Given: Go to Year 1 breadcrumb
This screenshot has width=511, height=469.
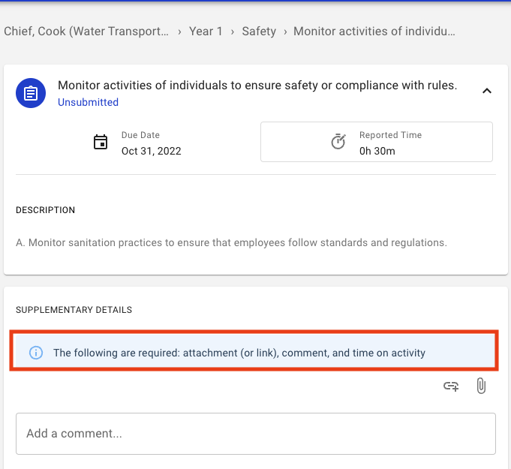Looking at the screenshot, I should coord(206,32).
